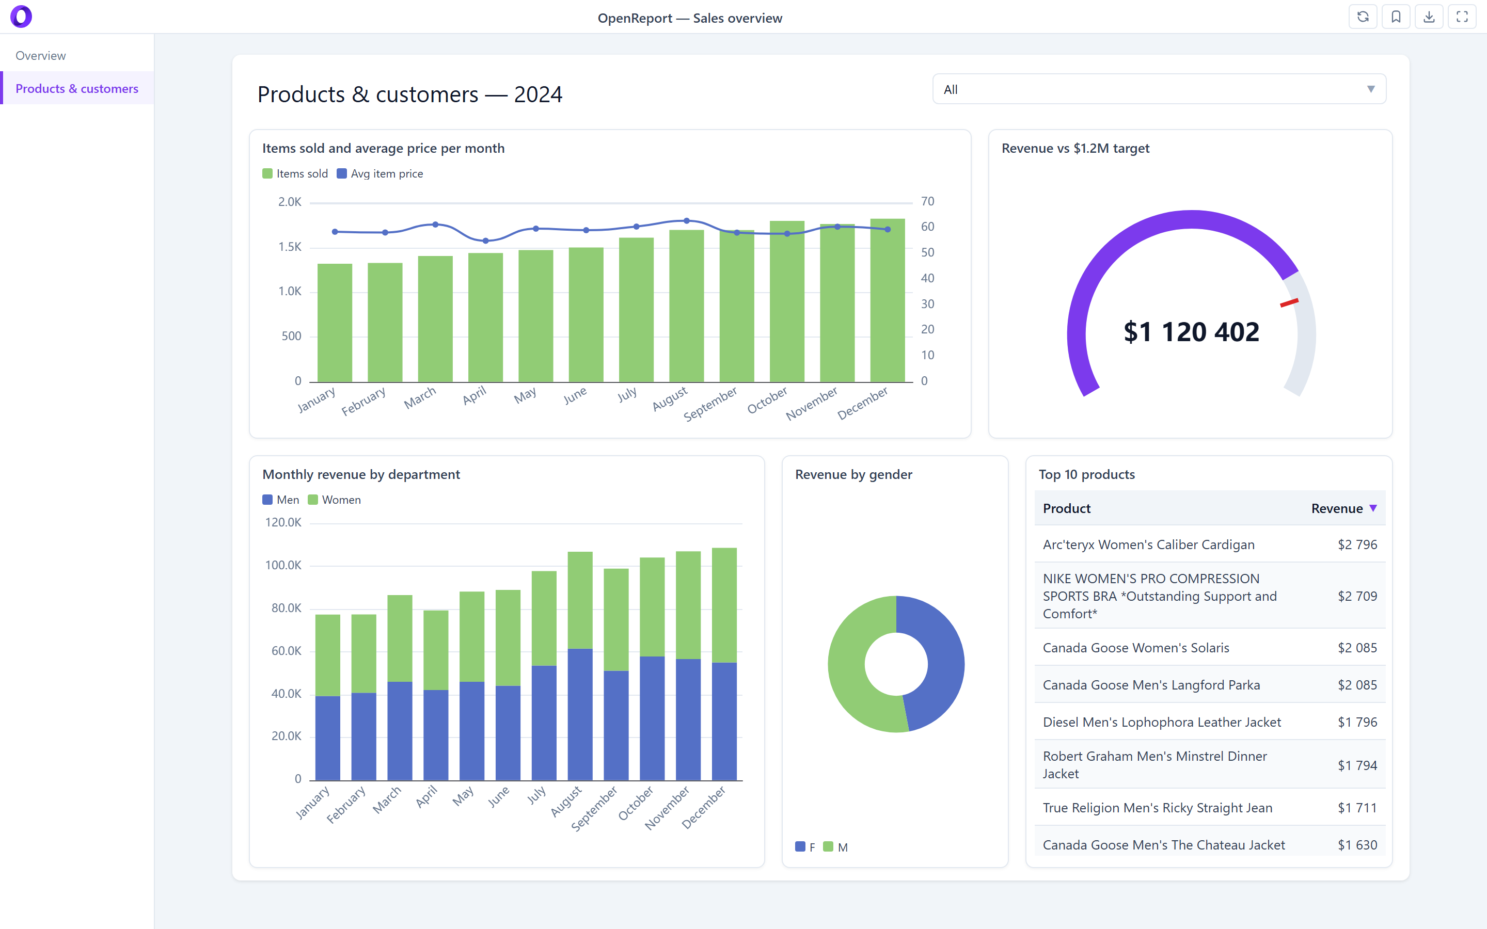This screenshot has width=1487, height=929.
Task: Open the All filter dropdown
Action: pos(1159,89)
